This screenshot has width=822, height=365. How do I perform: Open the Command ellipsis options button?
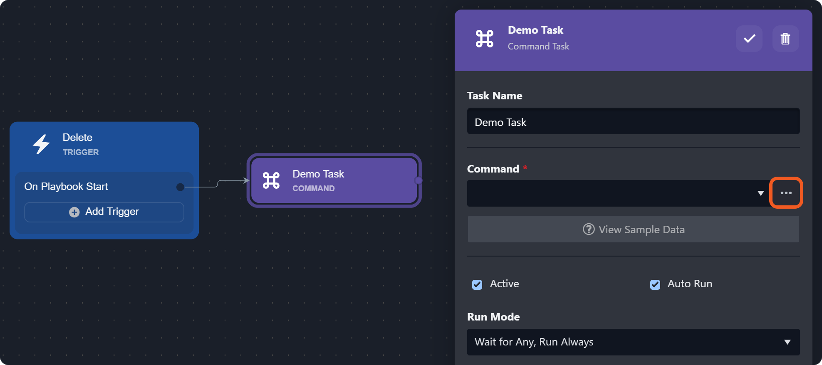pos(786,193)
